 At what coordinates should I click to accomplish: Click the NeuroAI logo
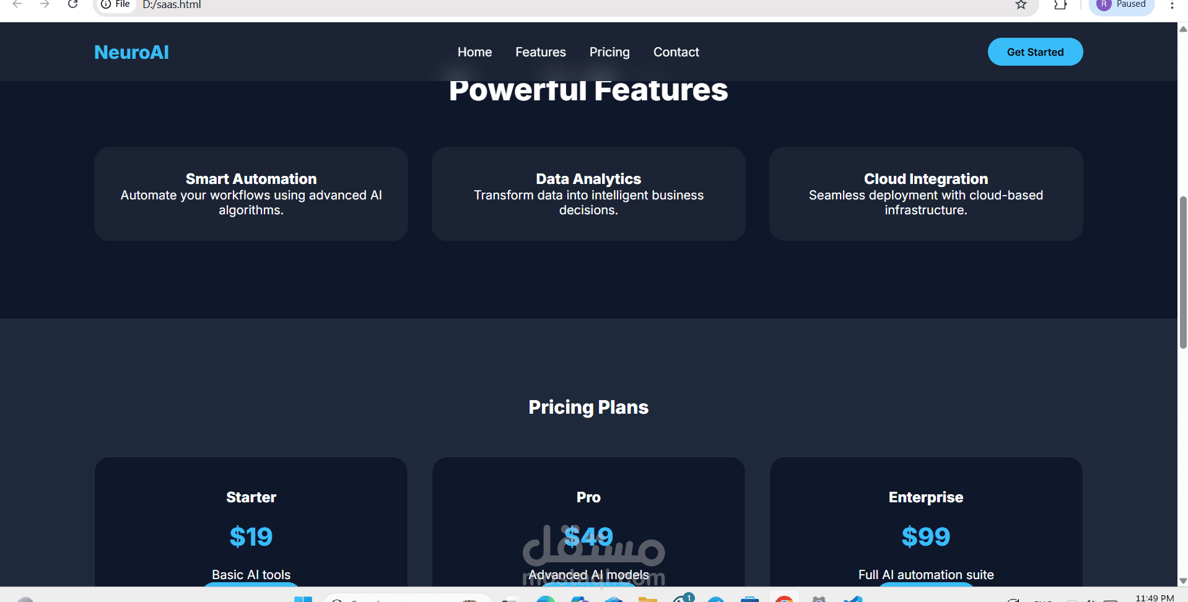[131, 52]
